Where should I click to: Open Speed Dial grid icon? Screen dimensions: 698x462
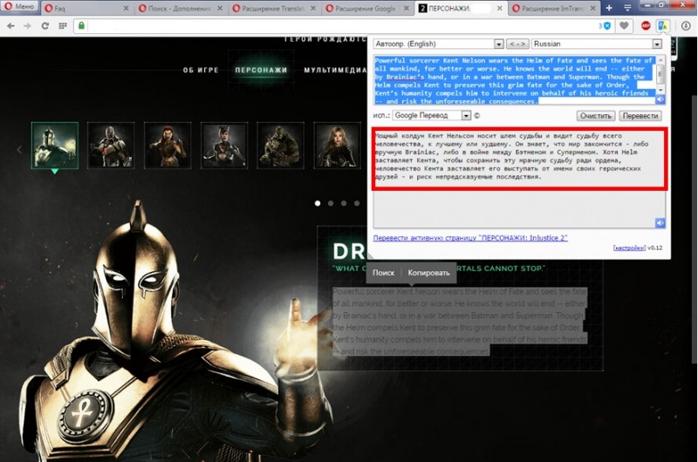(63, 26)
